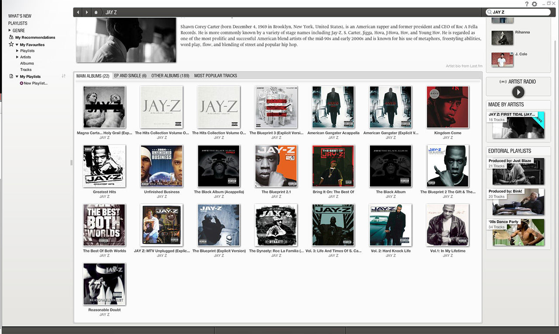Click the magnifier icon in the search box
The height and width of the screenshot is (334, 559).
tap(490, 12)
